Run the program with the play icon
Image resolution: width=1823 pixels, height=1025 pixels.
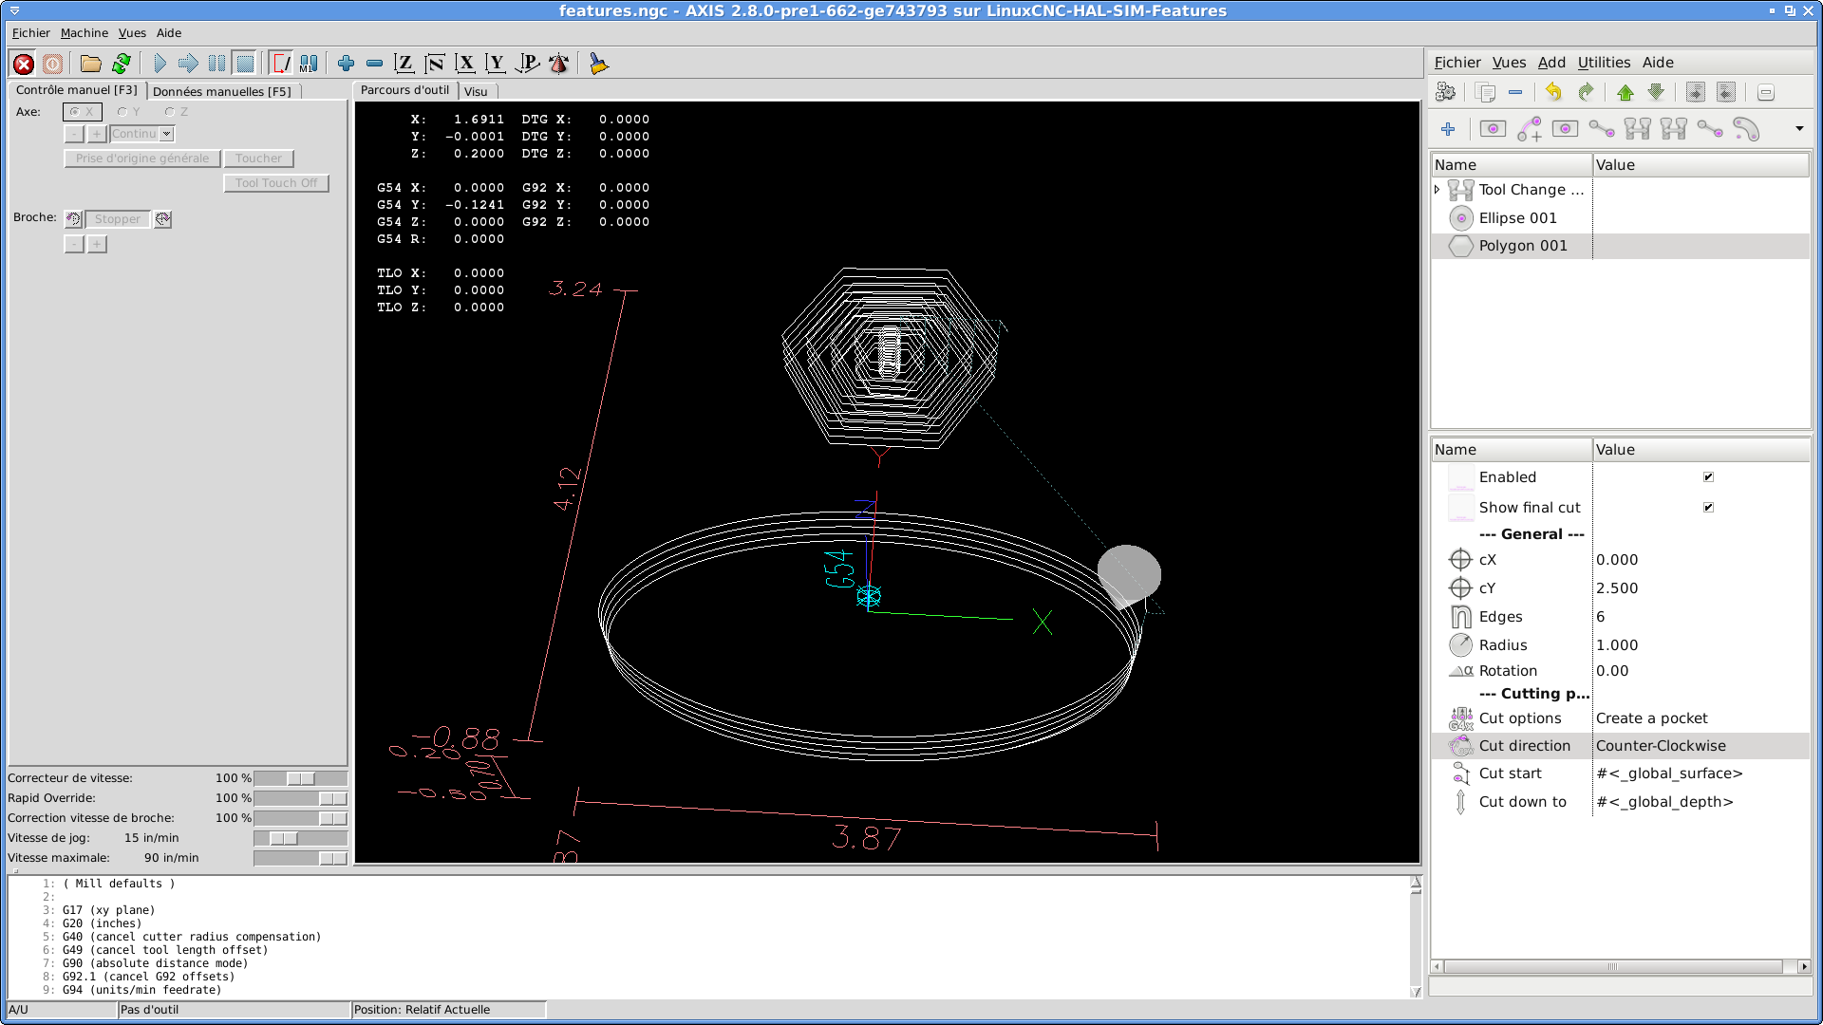coord(160,64)
